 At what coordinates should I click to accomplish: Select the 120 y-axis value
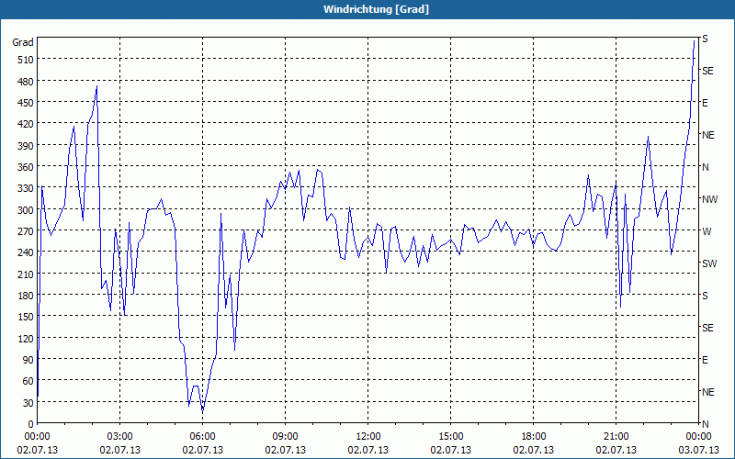26,338
